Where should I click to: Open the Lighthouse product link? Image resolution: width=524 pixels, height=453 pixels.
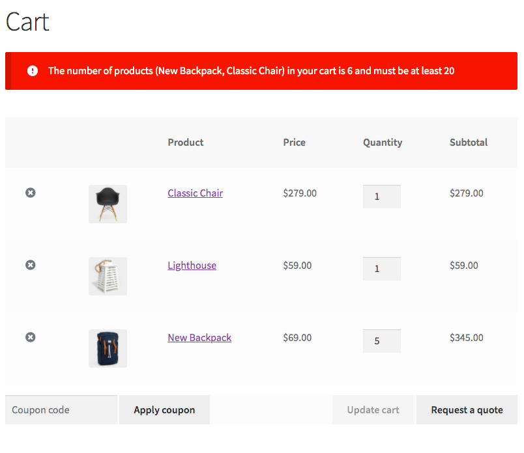pyautogui.click(x=192, y=266)
